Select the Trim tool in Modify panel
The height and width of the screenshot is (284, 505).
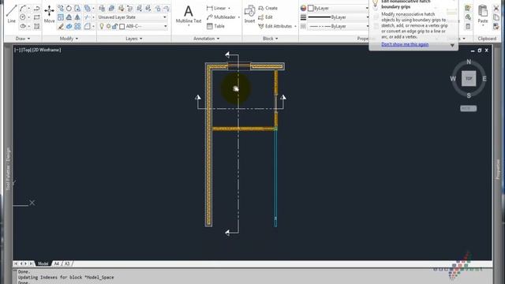pos(88,17)
